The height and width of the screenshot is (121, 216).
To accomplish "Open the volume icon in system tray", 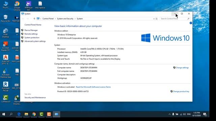I will coord(185,114).
